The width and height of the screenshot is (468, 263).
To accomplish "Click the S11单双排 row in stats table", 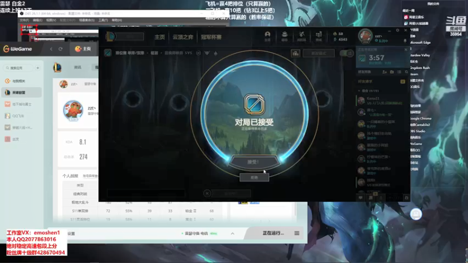I will (x=142, y=211).
